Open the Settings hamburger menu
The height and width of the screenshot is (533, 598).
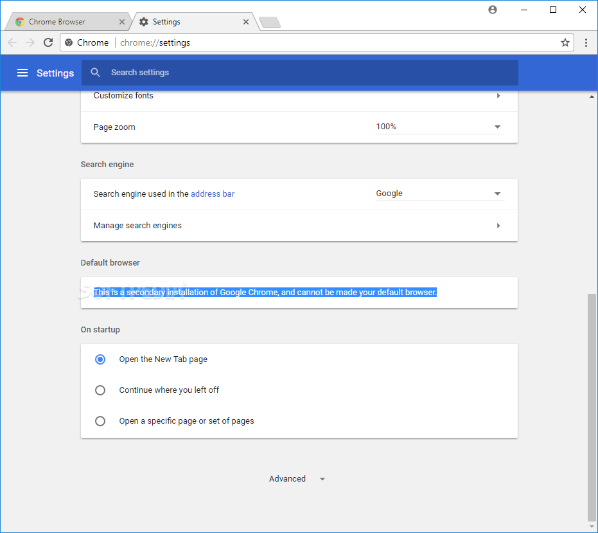(22, 73)
